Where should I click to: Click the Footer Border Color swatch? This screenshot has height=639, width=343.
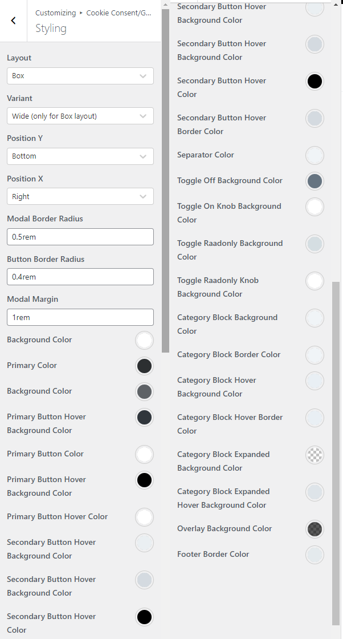(315, 555)
